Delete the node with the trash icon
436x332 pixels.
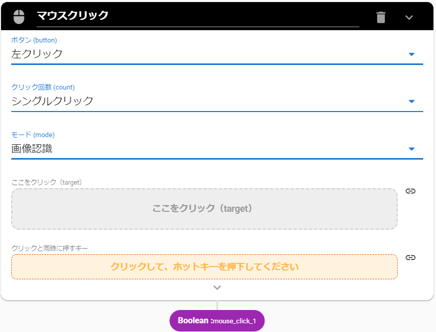(x=381, y=17)
